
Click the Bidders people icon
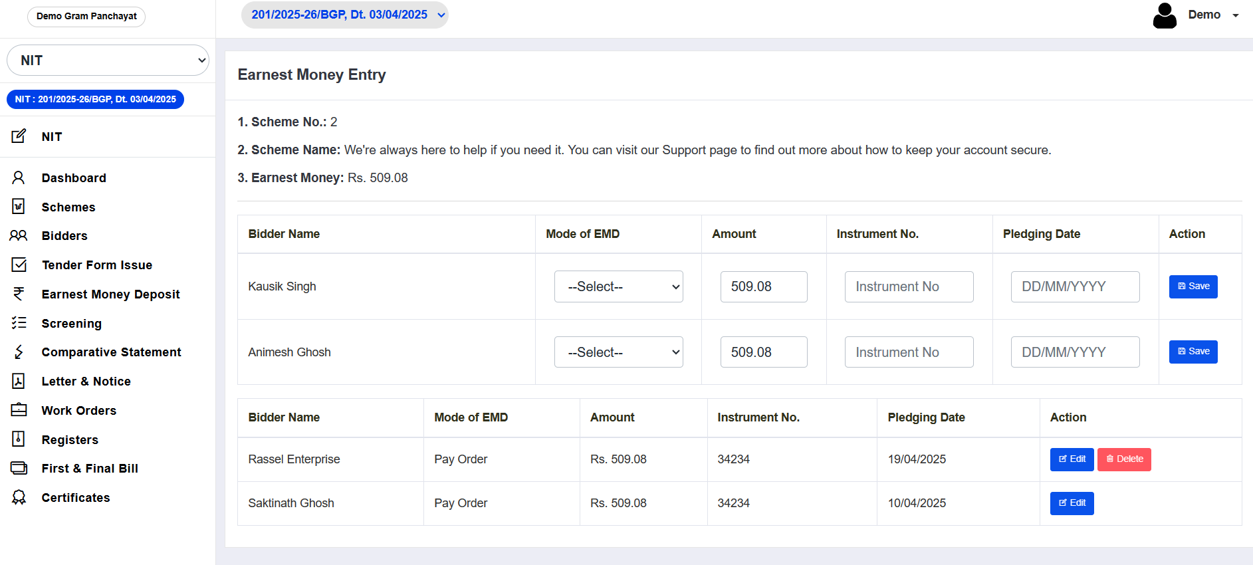19,236
